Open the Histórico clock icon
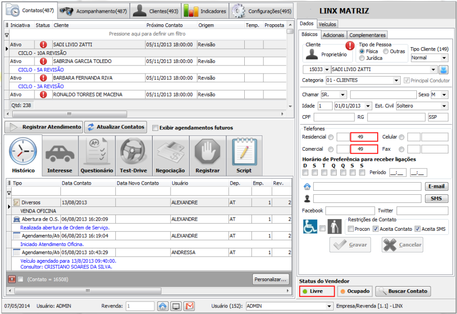 23,152
